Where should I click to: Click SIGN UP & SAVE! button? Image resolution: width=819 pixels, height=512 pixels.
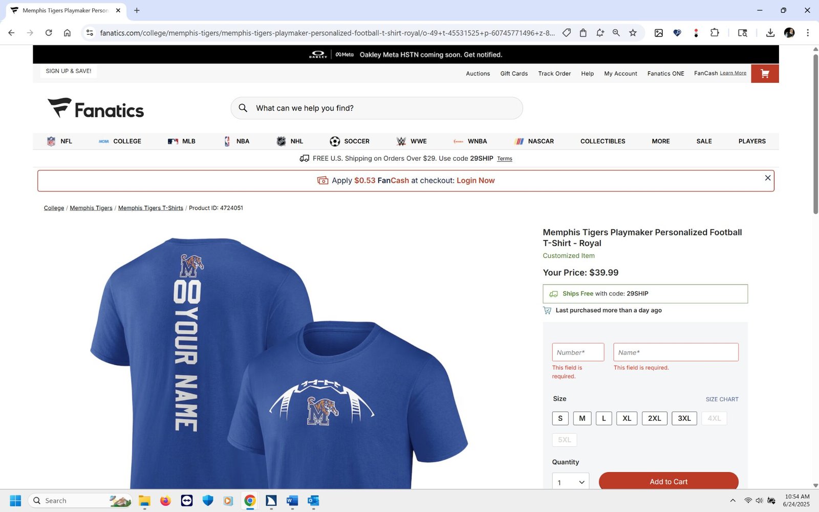click(69, 71)
